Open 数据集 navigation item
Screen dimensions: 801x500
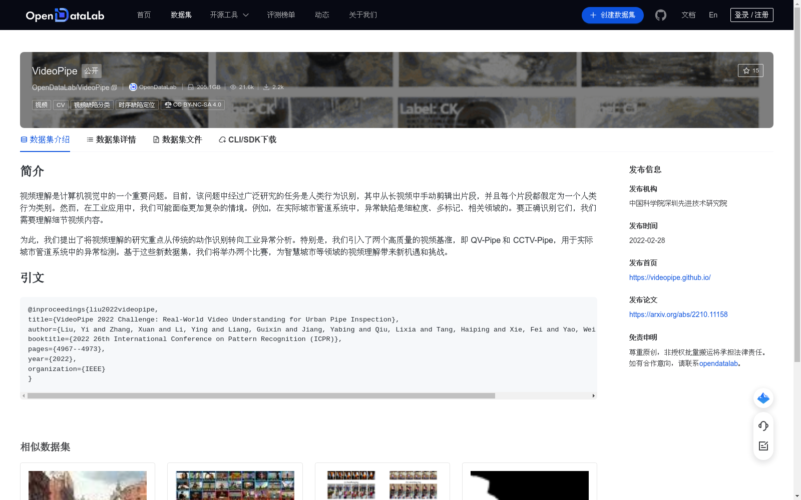(x=181, y=15)
